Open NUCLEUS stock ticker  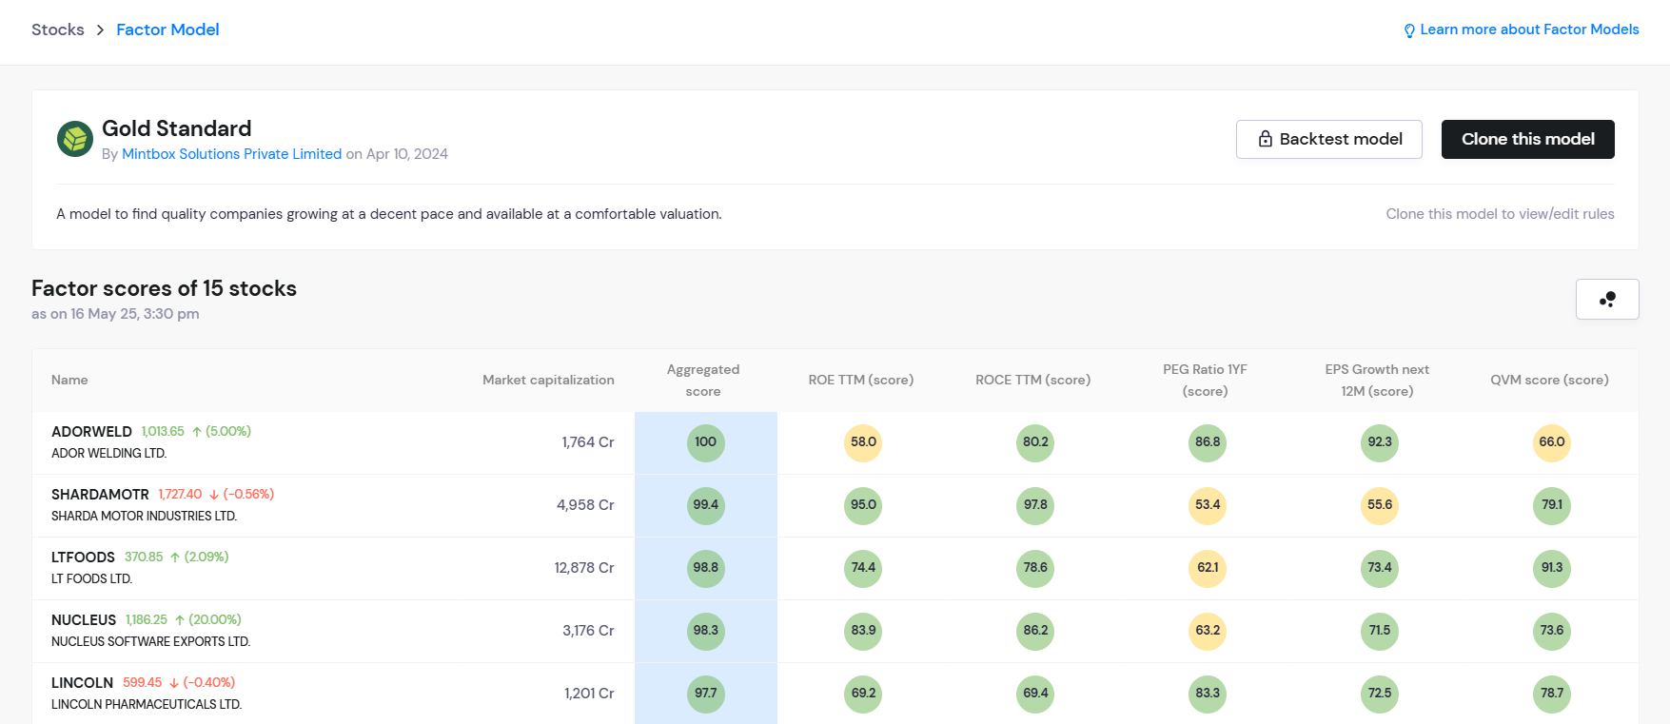[84, 620]
